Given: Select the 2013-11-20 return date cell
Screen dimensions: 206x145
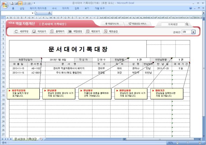Looking at the screenshot, I should (163, 68).
